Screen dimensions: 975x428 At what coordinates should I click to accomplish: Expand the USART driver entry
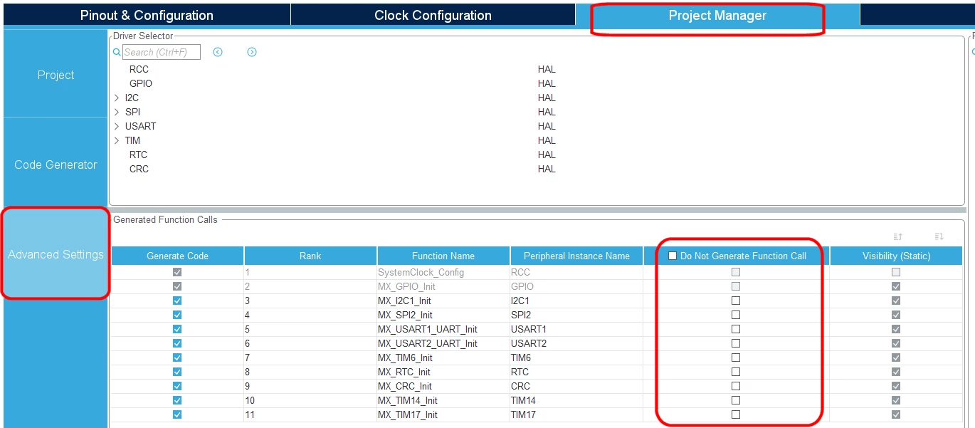pyautogui.click(x=117, y=126)
